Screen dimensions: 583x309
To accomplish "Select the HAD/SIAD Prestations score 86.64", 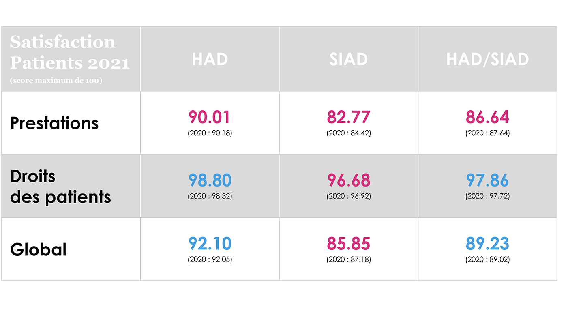I will 487,117.
